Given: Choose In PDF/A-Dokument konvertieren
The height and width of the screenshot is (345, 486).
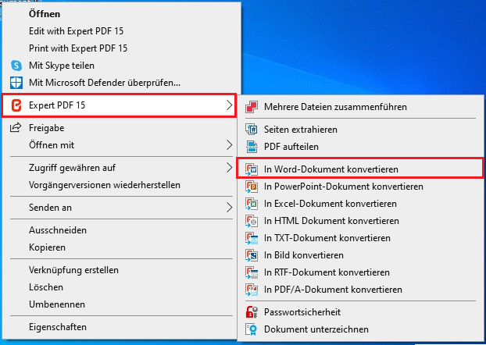Looking at the screenshot, I should click(333, 290).
